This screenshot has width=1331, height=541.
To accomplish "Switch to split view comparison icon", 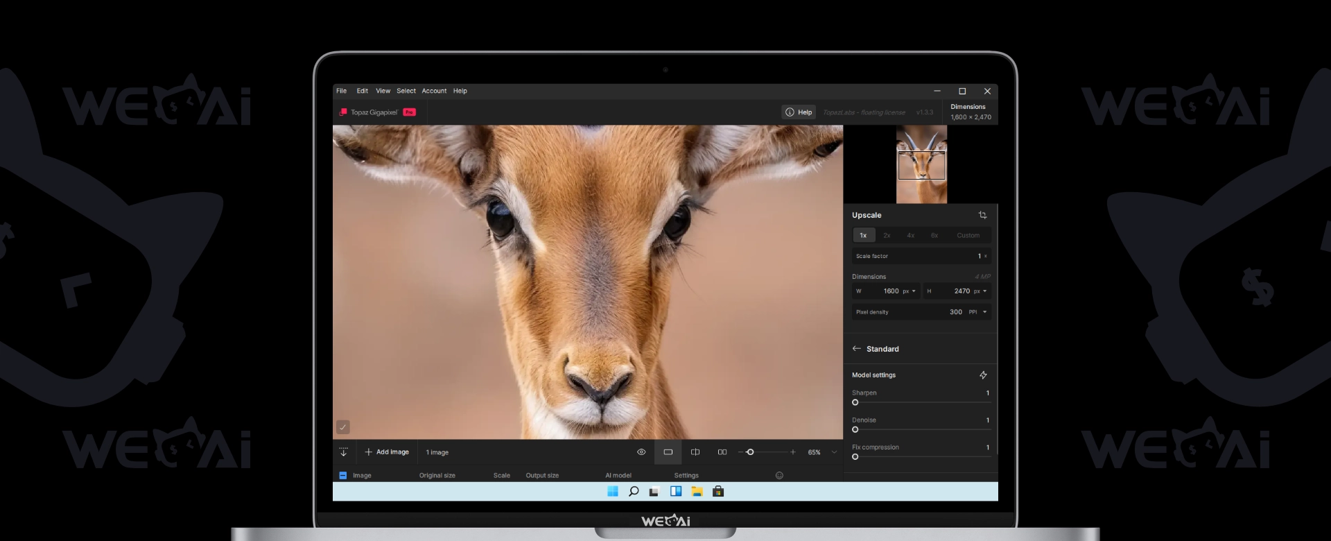I will 695,452.
